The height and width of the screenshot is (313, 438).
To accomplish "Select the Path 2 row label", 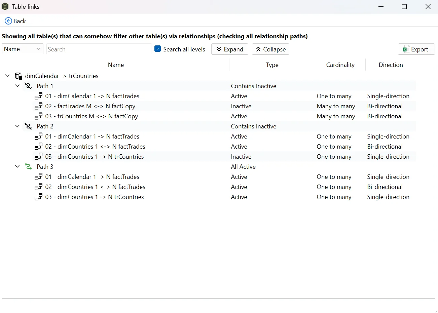I will (x=45, y=126).
